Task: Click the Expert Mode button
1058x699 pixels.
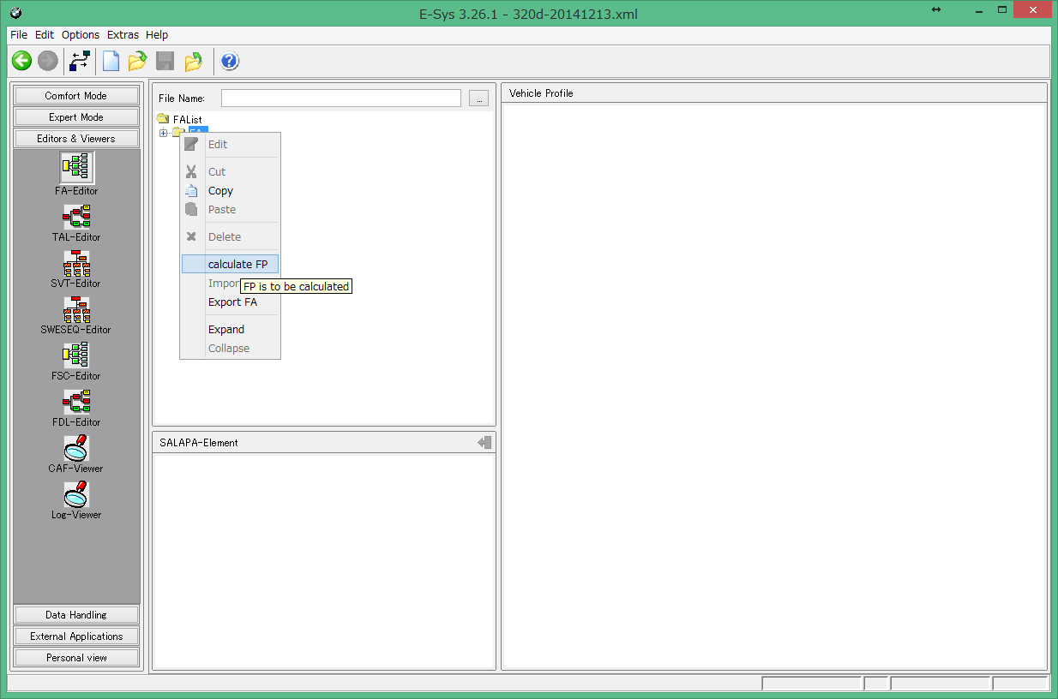Action: (x=76, y=117)
